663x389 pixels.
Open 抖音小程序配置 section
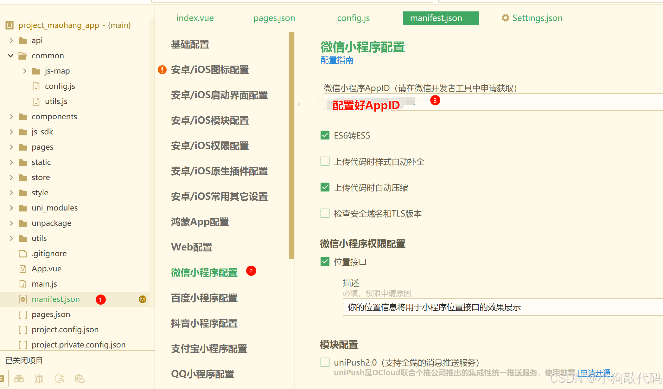coord(204,323)
